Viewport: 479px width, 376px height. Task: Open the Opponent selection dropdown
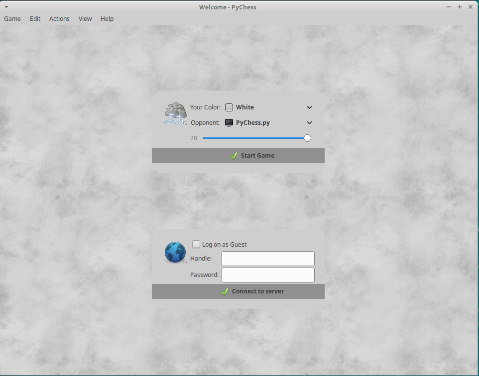click(x=309, y=123)
